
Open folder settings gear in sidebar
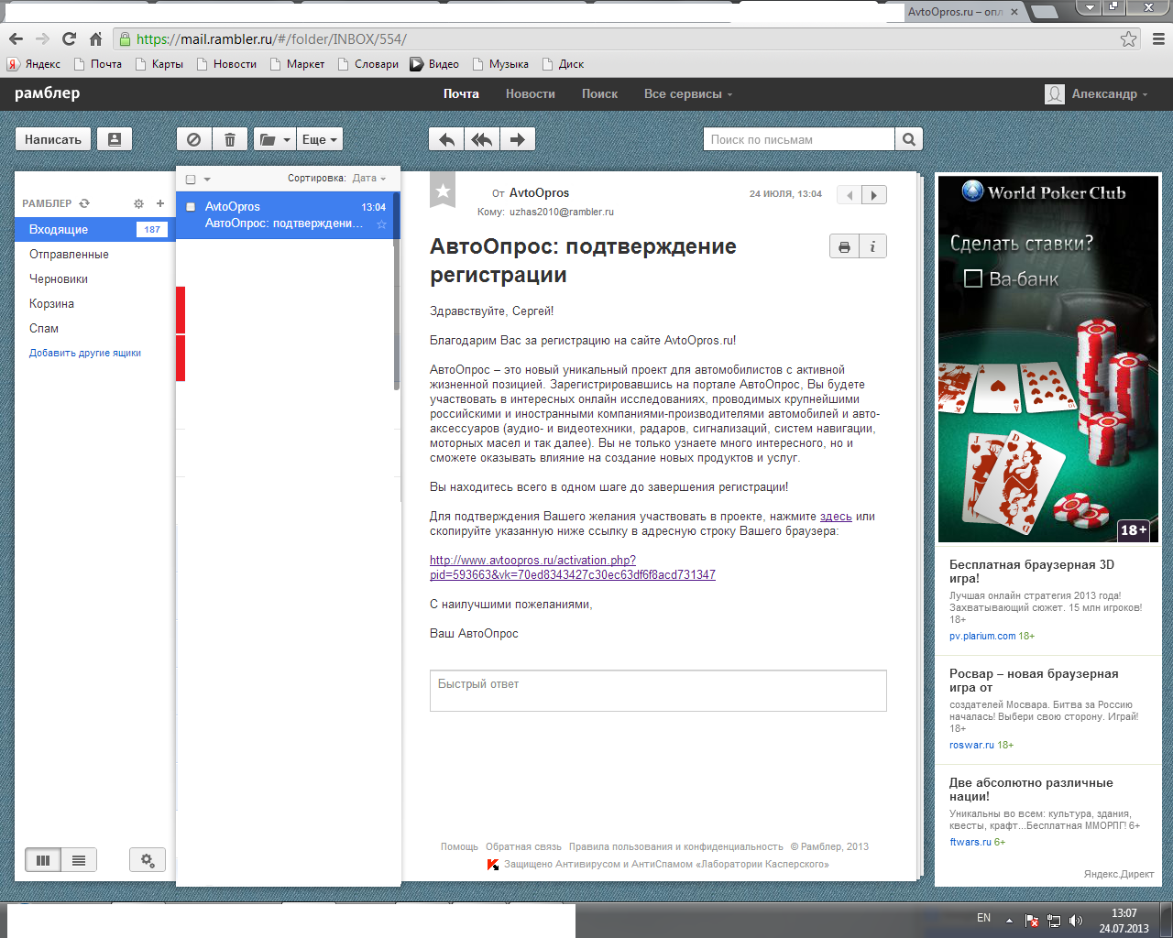point(138,203)
